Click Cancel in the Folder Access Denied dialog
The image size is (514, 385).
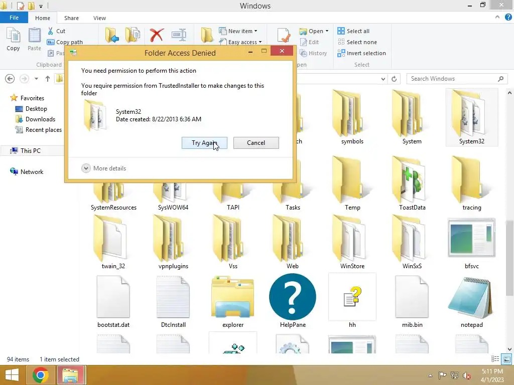pos(256,143)
